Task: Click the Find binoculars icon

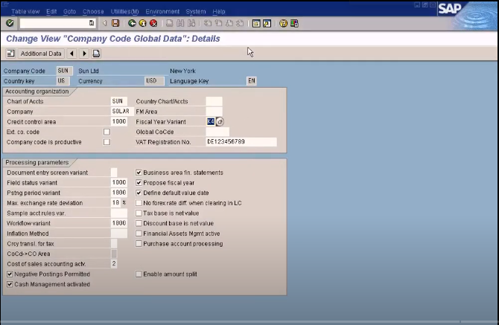Action: [180, 23]
